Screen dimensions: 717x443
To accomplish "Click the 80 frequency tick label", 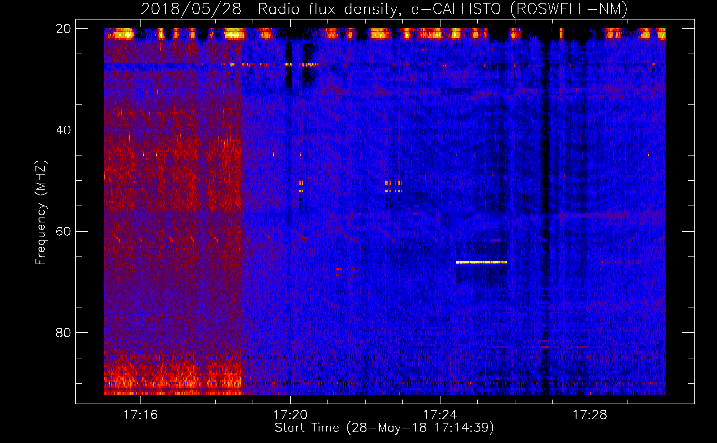I will [63, 333].
